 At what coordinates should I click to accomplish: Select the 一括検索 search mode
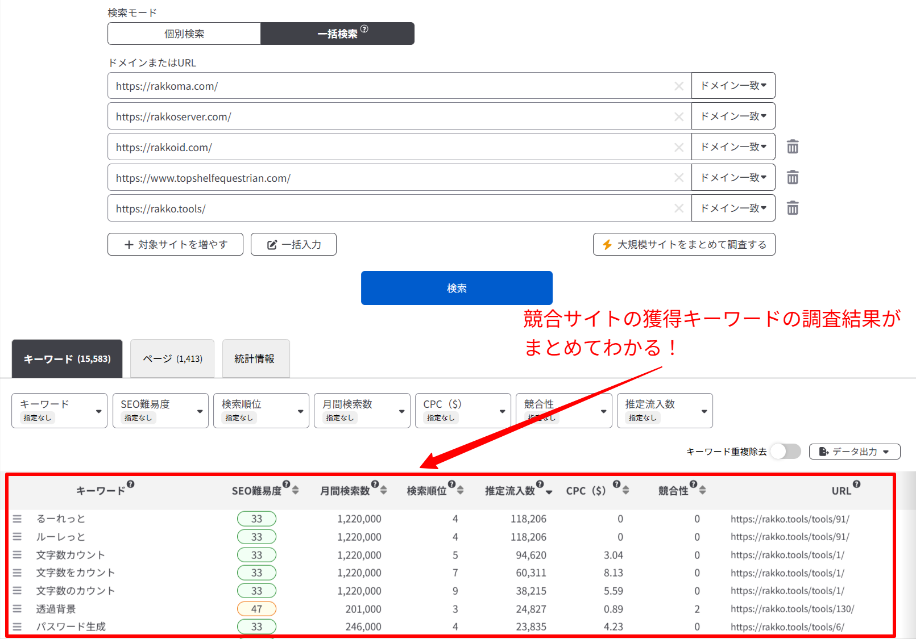coord(337,34)
